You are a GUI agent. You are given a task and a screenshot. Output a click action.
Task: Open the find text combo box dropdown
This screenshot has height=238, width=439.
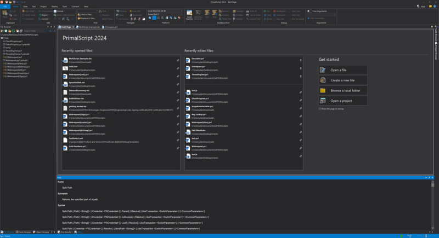click(x=97, y=11)
